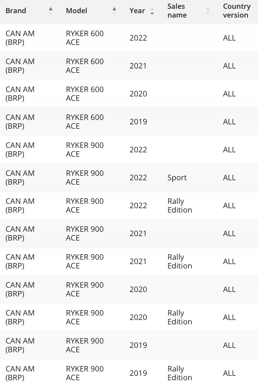Click the Year column header text
258x389 pixels.
click(x=137, y=10)
